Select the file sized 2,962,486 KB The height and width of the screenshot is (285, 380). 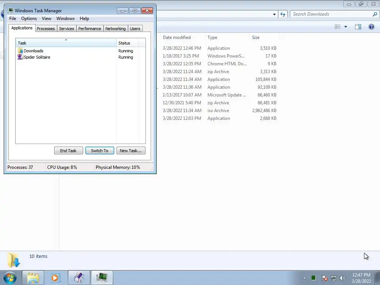(x=264, y=111)
